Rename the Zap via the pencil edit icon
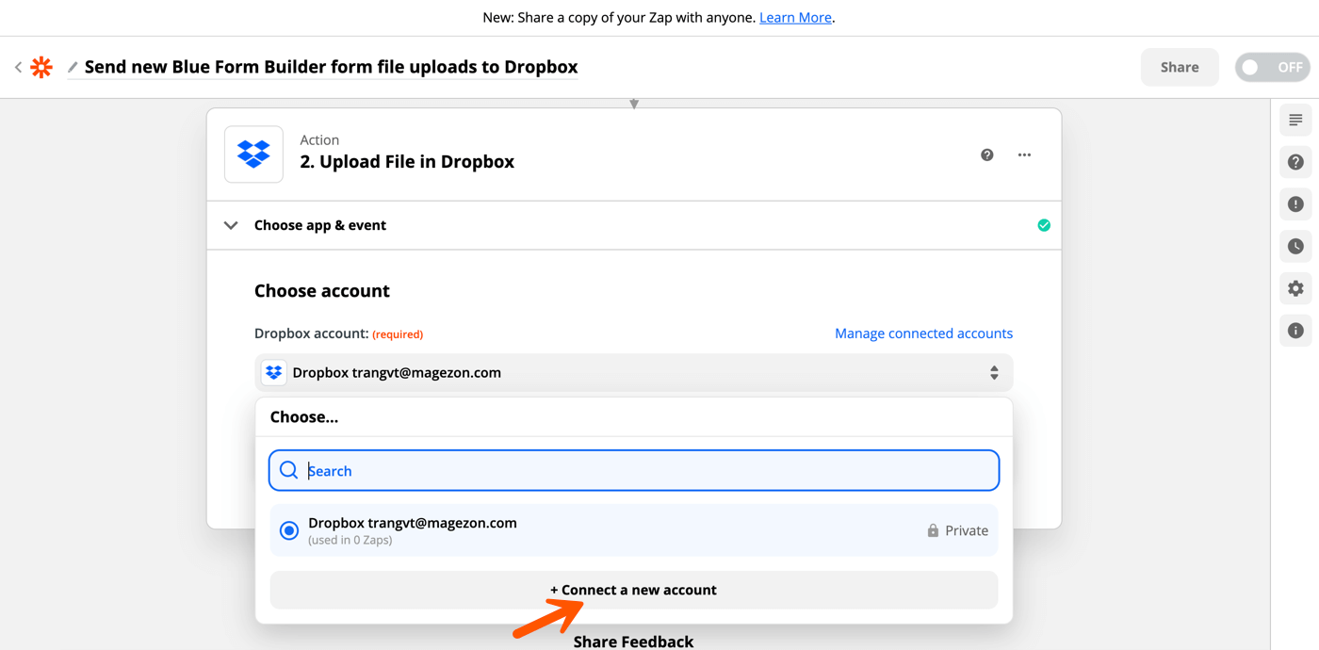The image size is (1319, 650). pos(72,66)
